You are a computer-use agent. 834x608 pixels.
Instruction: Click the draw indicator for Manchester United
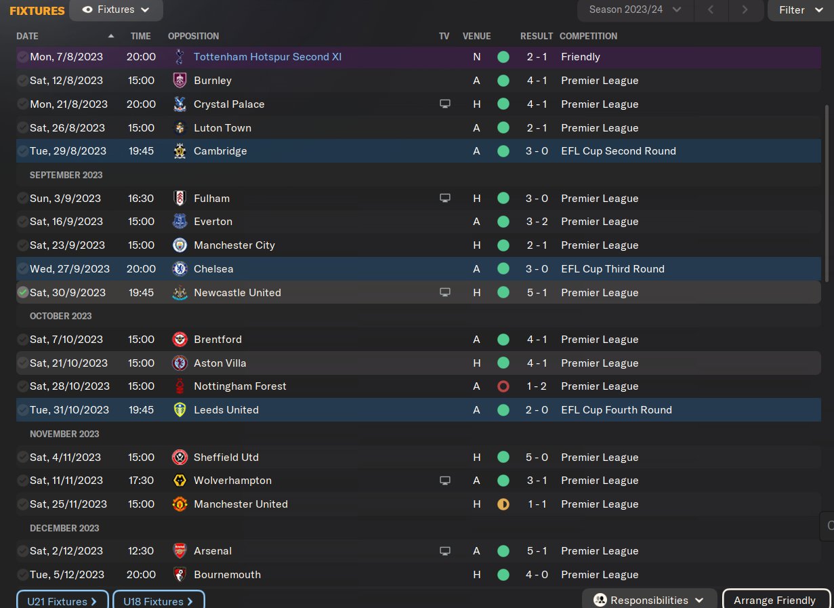pos(503,504)
